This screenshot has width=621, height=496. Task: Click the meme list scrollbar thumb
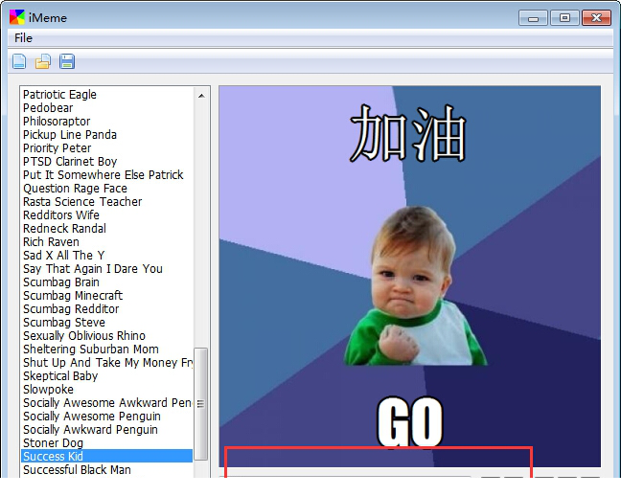(201, 404)
